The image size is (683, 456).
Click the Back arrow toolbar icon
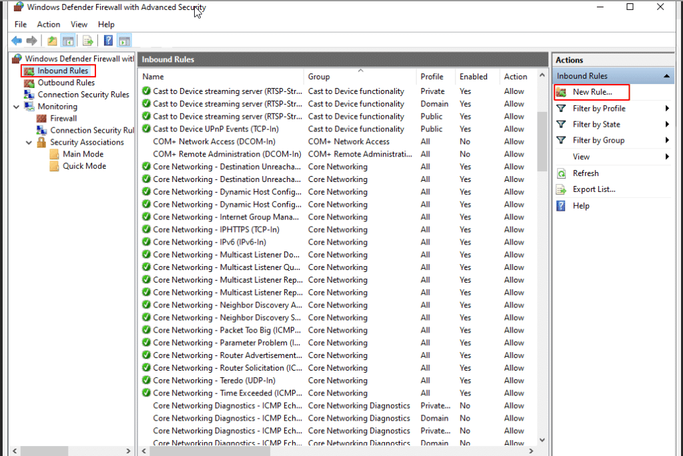point(17,41)
